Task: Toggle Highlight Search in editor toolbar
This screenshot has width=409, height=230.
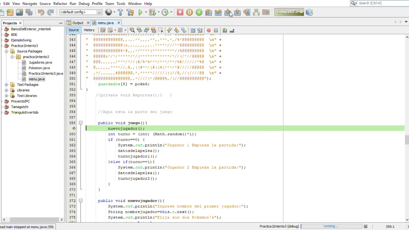Action: [x=153, y=30]
